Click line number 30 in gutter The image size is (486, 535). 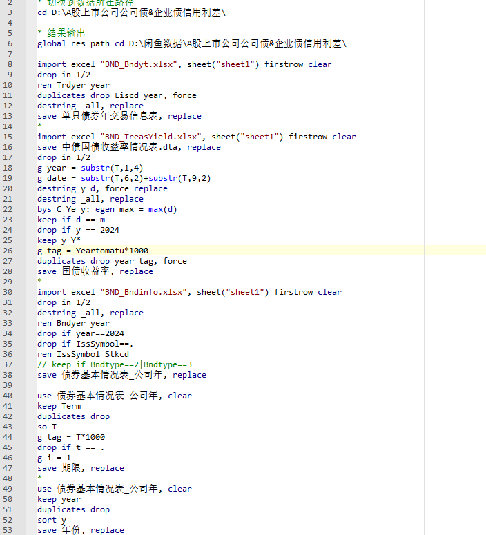(x=8, y=292)
